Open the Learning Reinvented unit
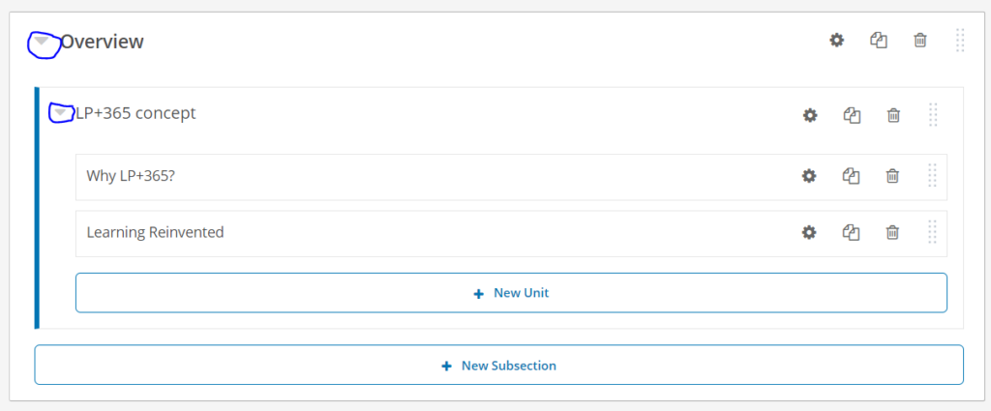Image resolution: width=991 pixels, height=411 pixels. pyautogui.click(x=156, y=232)
